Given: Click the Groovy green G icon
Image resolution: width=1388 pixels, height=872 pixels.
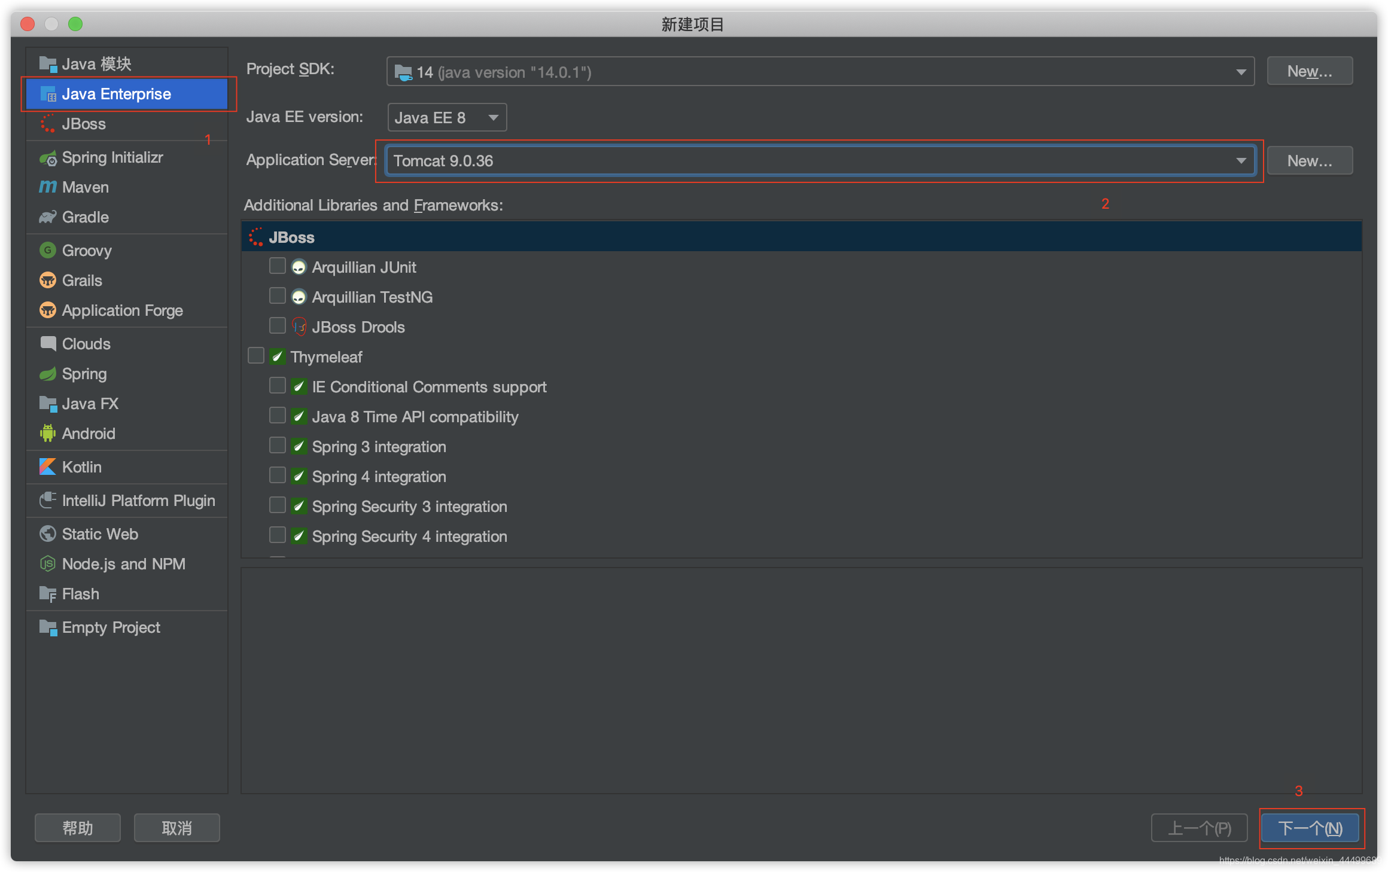Looking at the screenshot, I should point(48,251).
